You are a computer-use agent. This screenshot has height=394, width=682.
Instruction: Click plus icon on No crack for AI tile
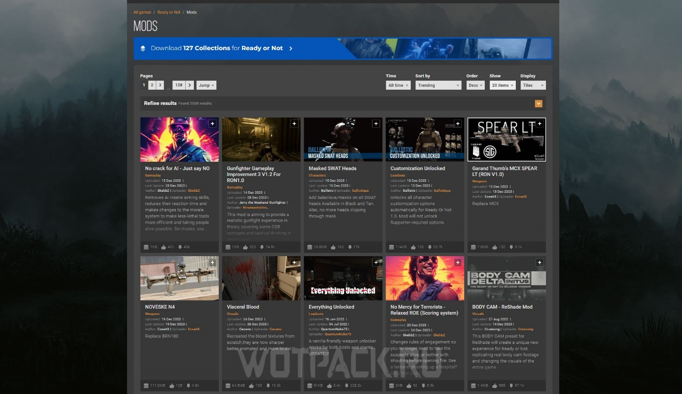click(213, 124)
